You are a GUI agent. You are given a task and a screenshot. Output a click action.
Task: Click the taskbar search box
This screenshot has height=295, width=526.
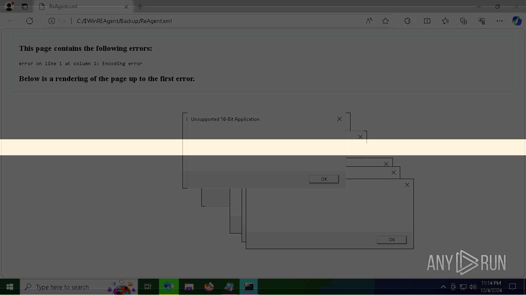79,287
